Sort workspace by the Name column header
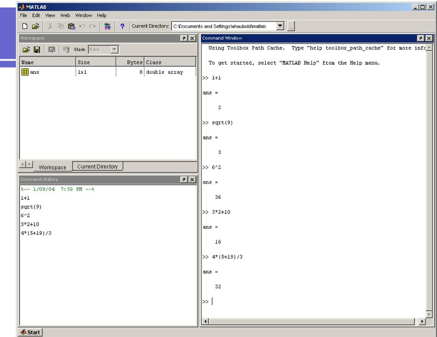 click(48, 62)
